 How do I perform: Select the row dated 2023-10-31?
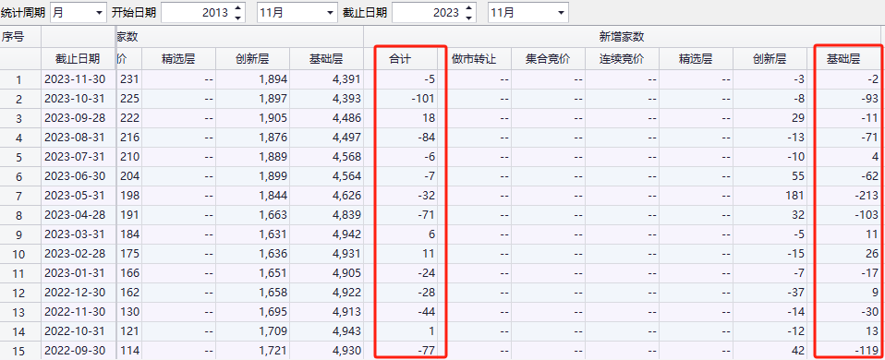pyautogui.click(x=441, y=99)
